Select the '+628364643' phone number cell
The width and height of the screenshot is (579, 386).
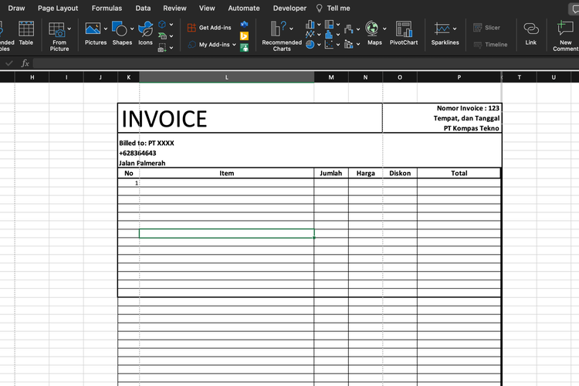[x=137, y=153]
